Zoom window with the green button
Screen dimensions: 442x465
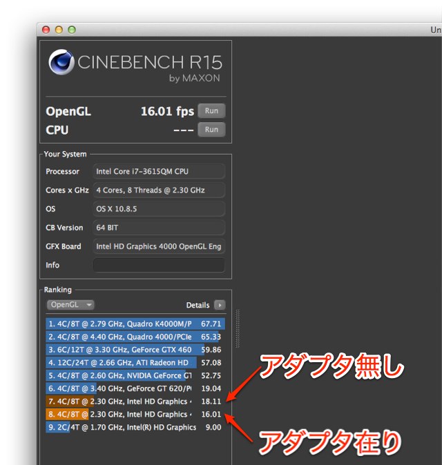tap(72, 30)
